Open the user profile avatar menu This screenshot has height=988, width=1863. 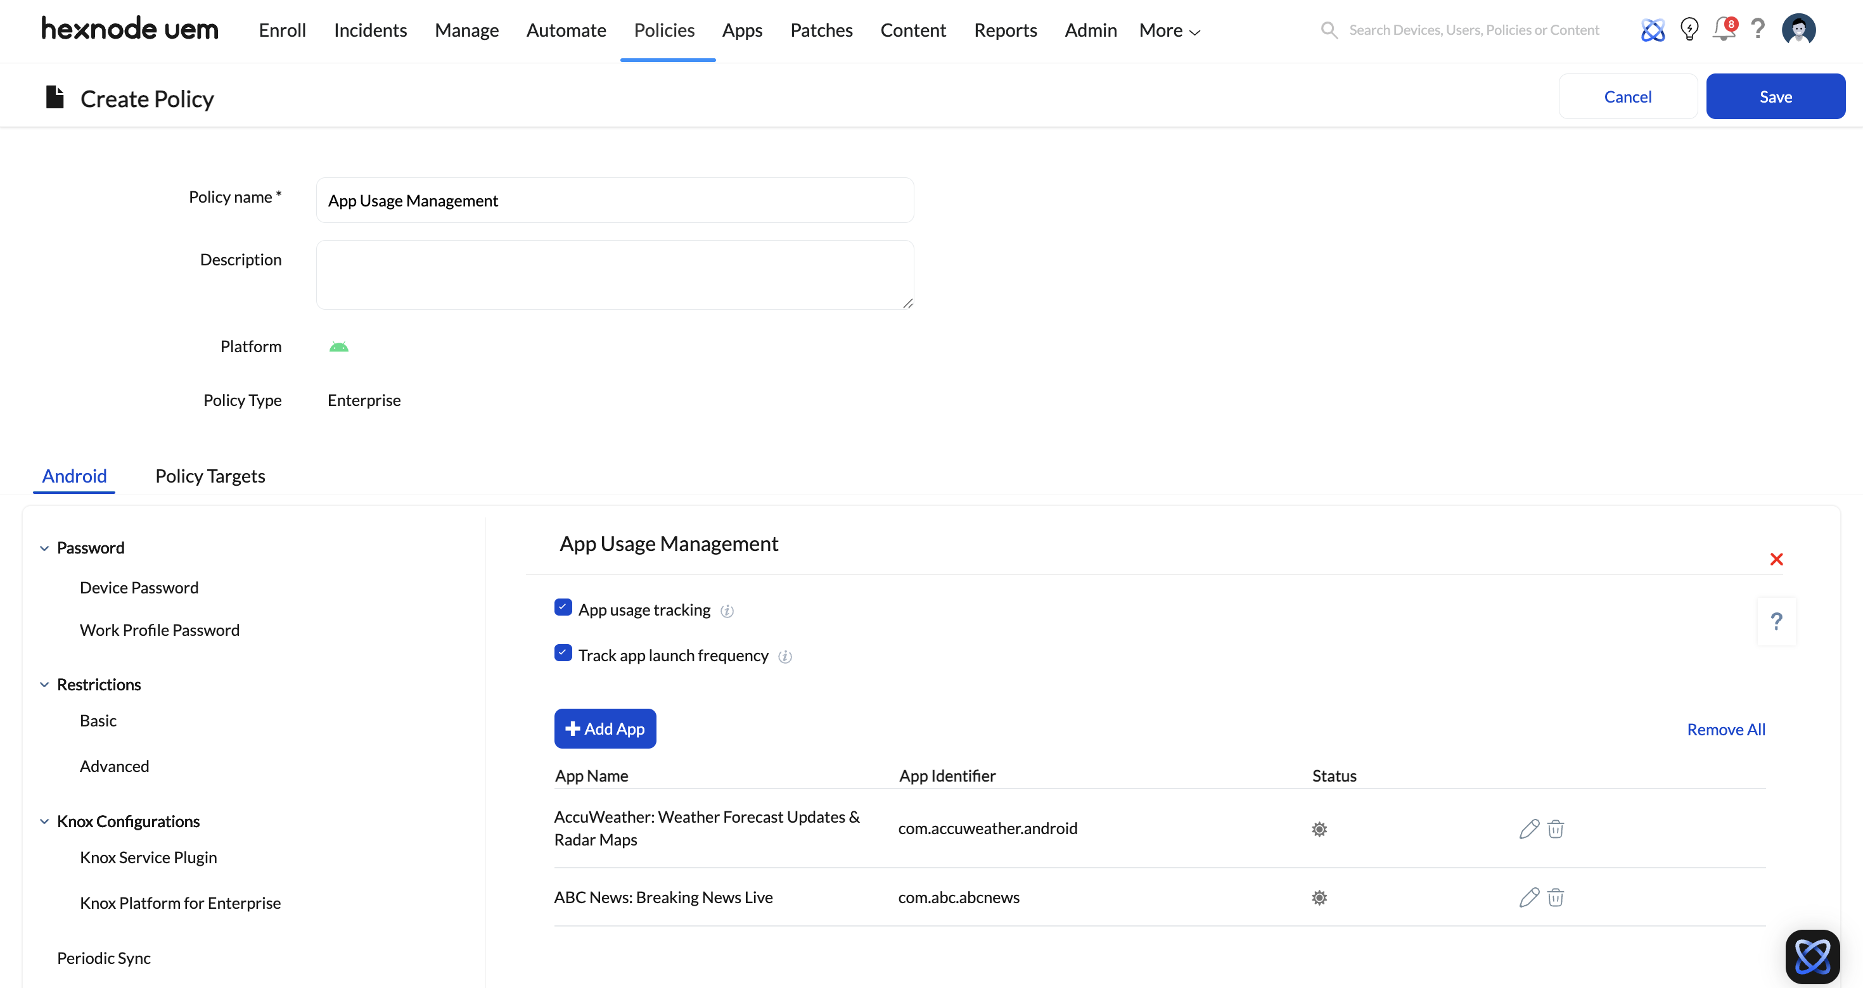coord(1800,29)
